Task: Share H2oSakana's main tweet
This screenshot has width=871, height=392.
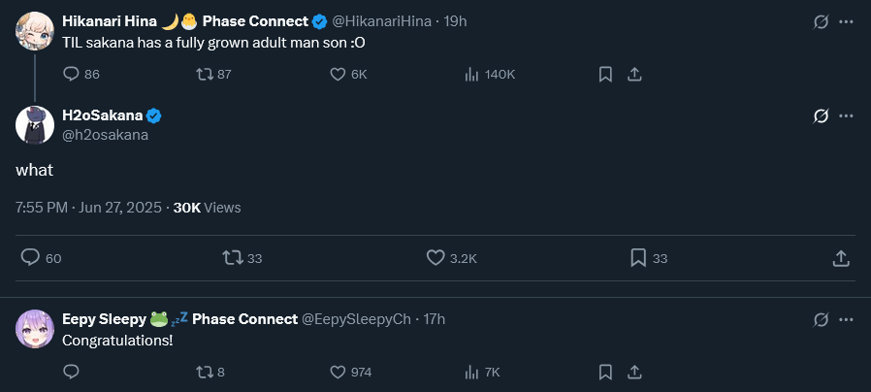Action: click(841, 258)
